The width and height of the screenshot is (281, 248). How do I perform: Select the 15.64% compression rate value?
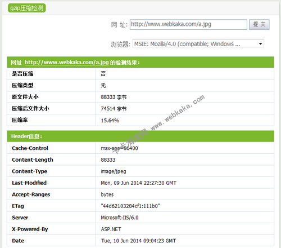(110, 121)
